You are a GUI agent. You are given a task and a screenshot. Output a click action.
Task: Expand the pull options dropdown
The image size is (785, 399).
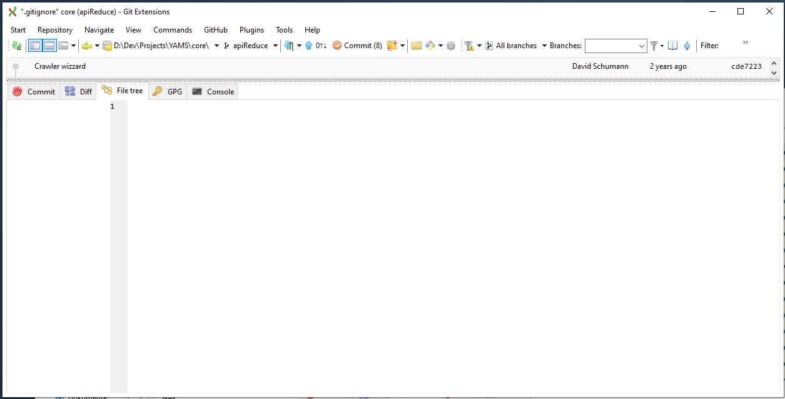pos(299,46)
